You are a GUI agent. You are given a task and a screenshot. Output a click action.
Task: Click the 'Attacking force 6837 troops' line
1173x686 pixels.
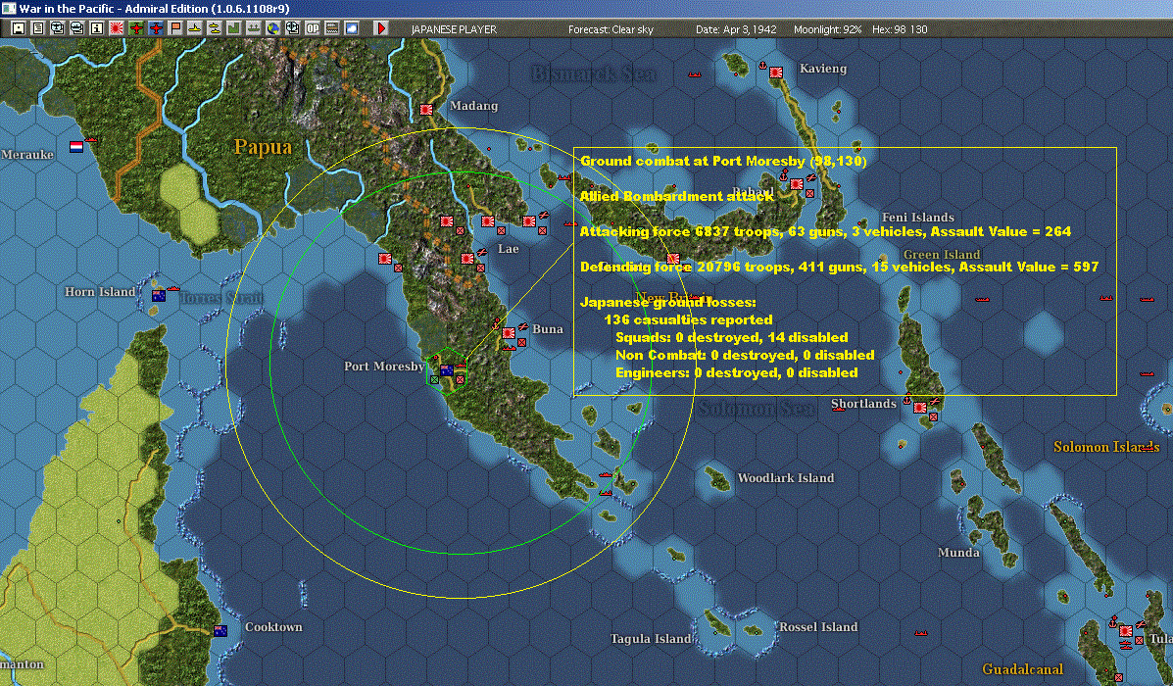825,231
